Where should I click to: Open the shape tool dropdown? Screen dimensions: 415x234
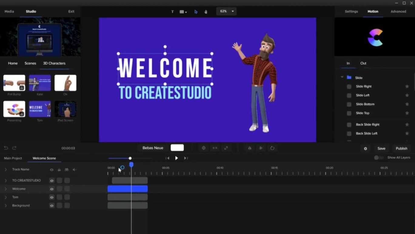point(183,12)
